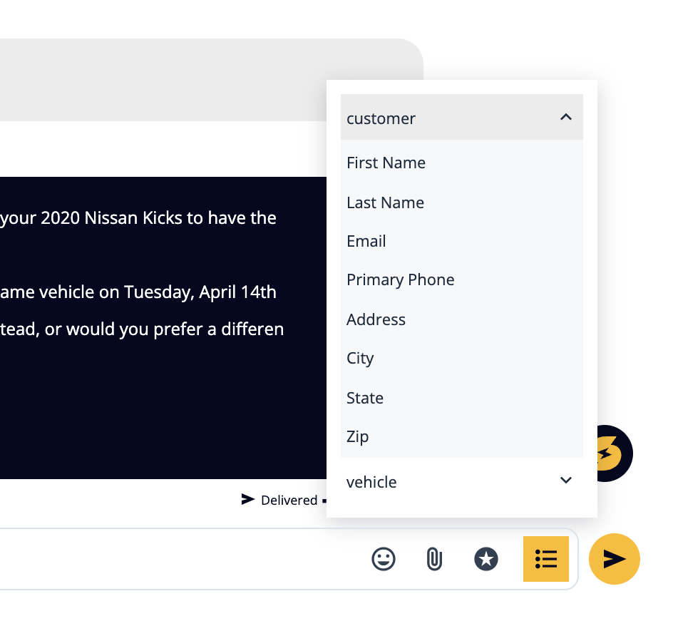The height and width of the screenshot is (626, 673).
Task: Open the emoji picker
Action: [x=384, y=559]
